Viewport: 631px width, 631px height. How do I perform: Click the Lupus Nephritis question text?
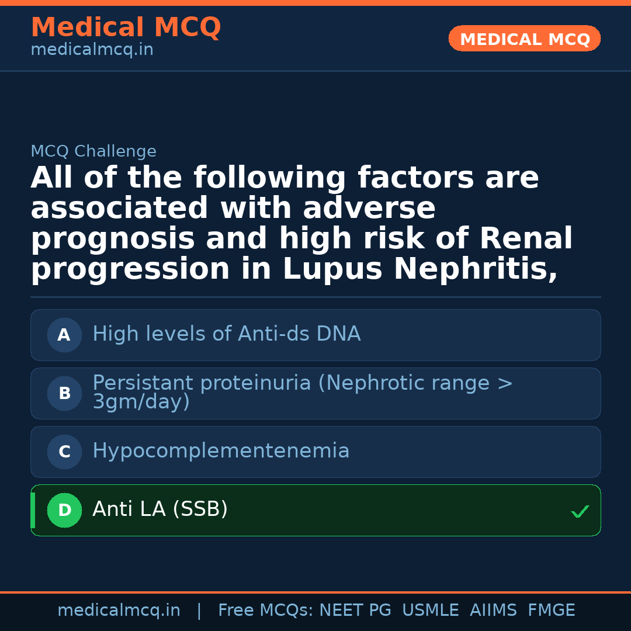(x=301, y=224)
